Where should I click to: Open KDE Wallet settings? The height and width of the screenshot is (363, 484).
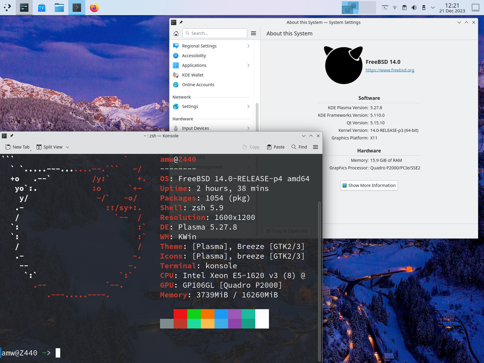[x=212, y=75]
